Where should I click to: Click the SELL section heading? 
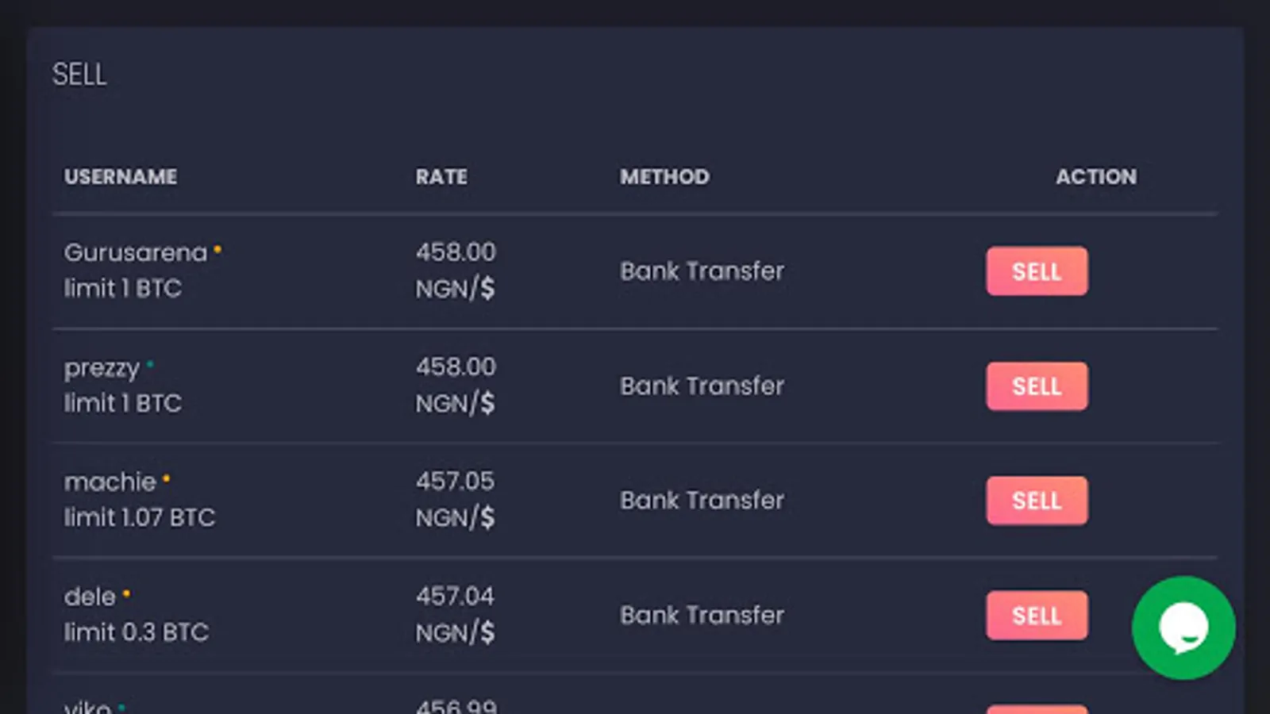point(79,75)
